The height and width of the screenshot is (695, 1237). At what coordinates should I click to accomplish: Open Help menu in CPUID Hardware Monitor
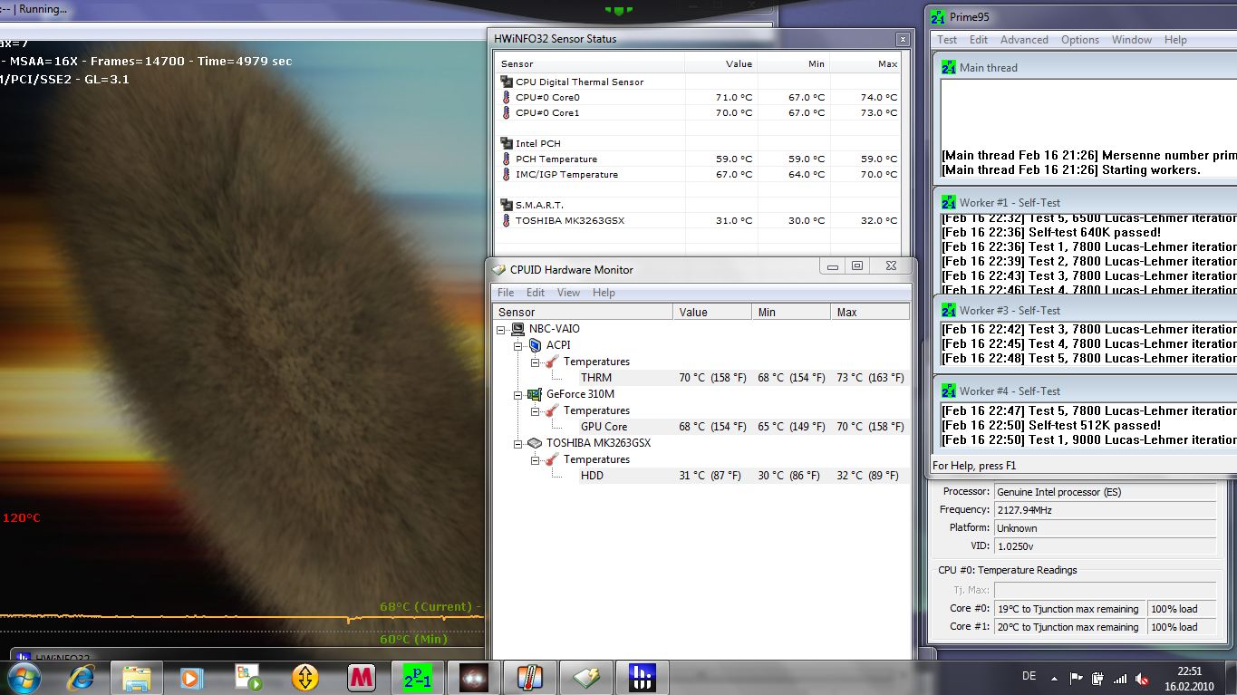604,293
